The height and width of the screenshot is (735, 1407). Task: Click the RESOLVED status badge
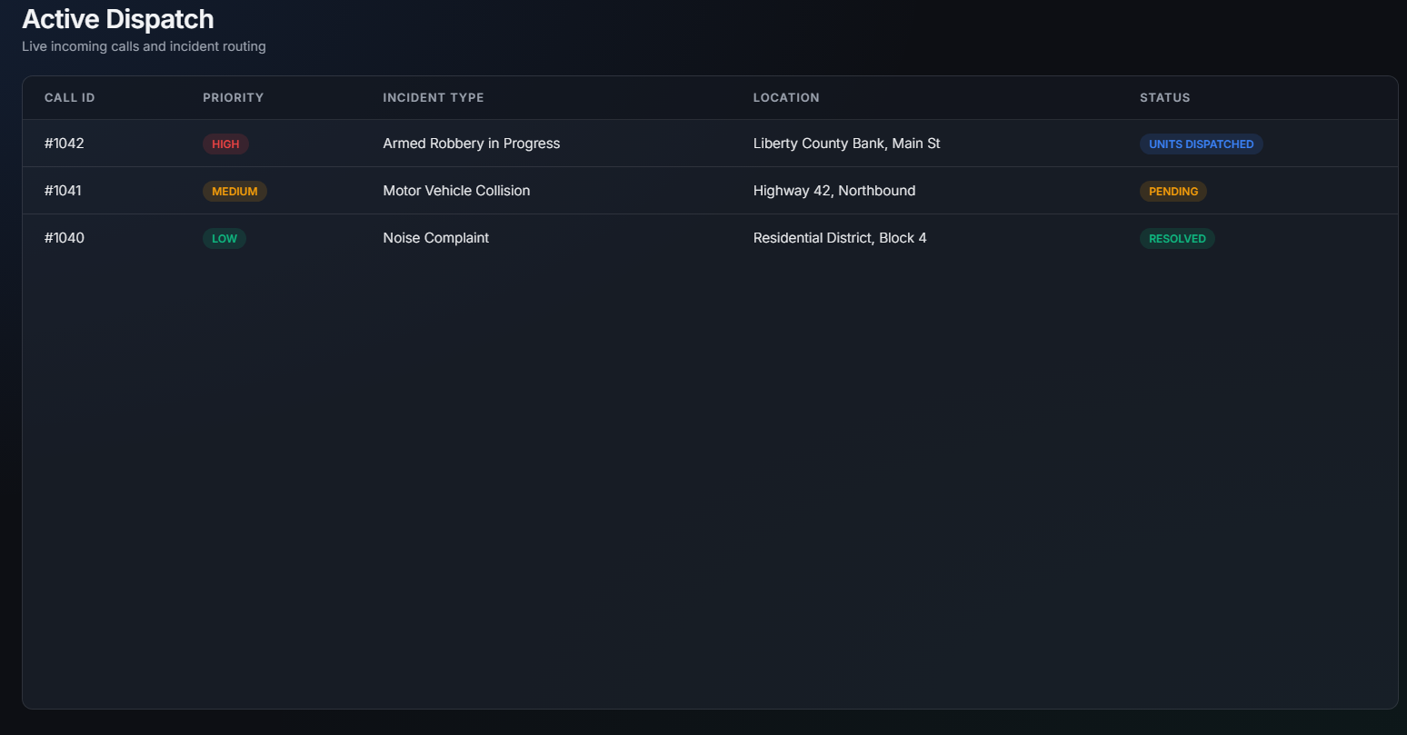[1177, 238]
